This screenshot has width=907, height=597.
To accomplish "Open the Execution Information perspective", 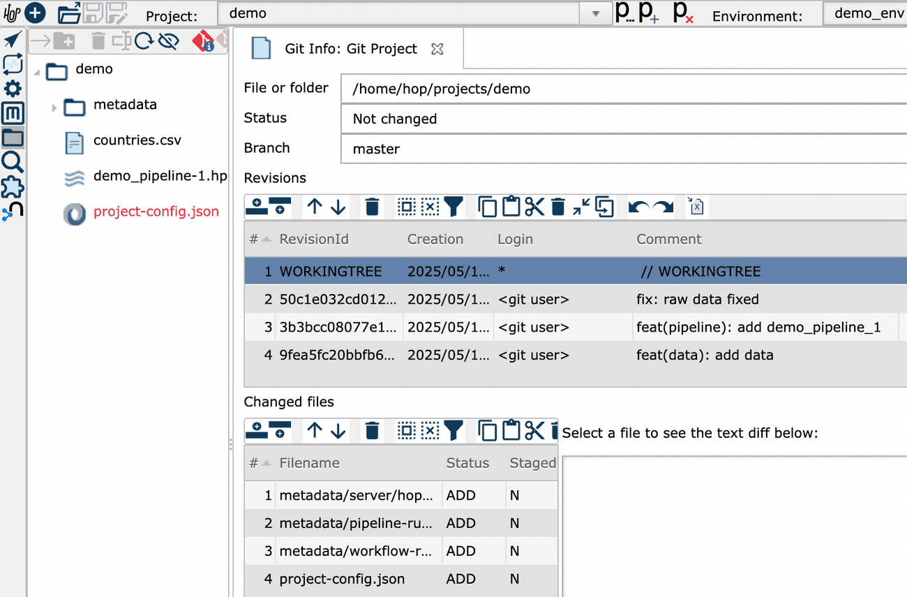I will tap(13, 64).
